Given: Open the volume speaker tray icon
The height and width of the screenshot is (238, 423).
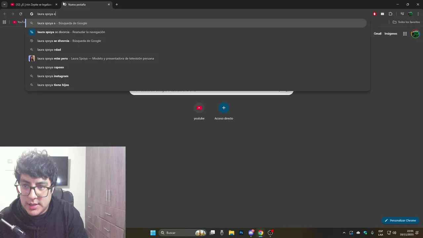Looking at the screenshot, I should [x=394, y=233].
